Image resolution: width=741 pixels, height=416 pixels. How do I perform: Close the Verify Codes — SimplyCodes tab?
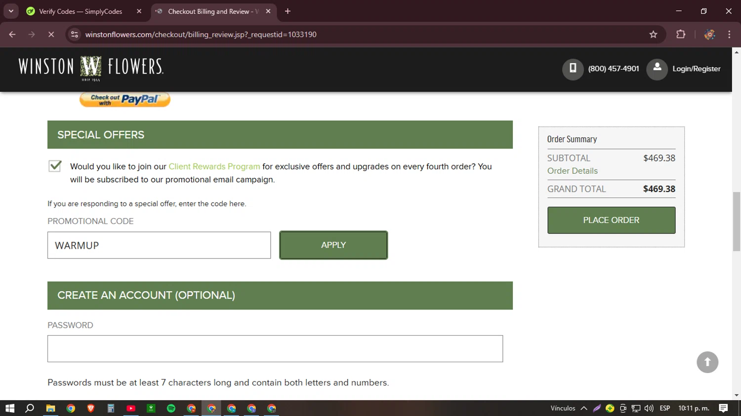(x=139, y=11)
